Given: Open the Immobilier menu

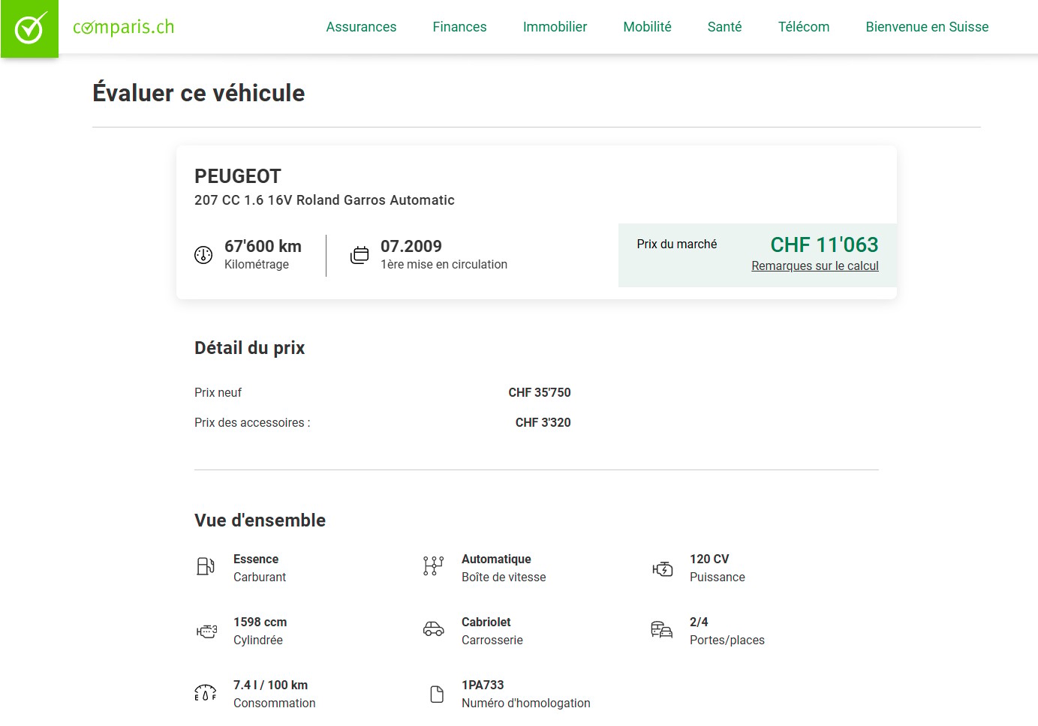Looking at the screenshot, I should [555, 27].
